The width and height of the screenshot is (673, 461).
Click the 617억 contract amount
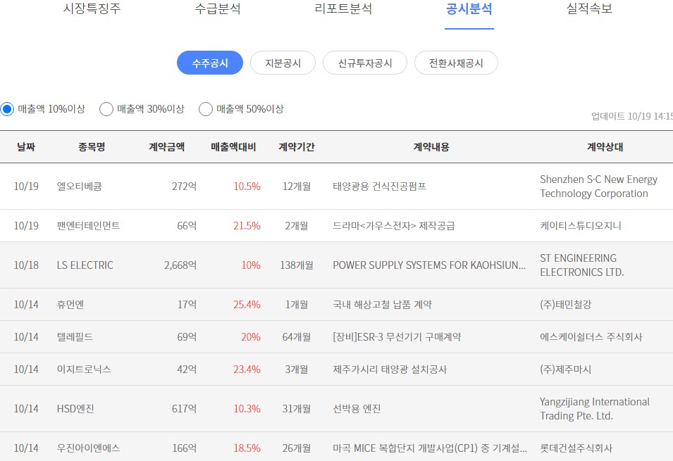184,409
